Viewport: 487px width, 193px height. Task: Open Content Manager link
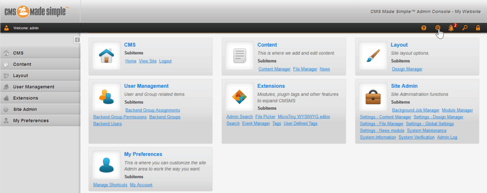tap(274, 69)
